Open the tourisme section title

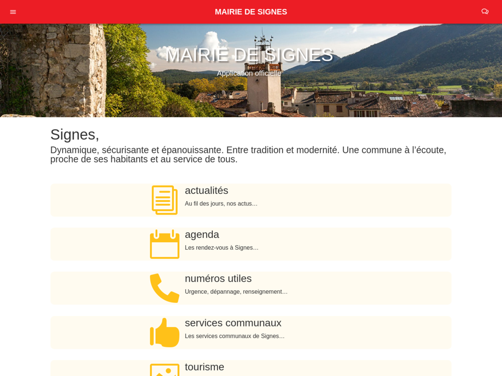click(204, 367)
